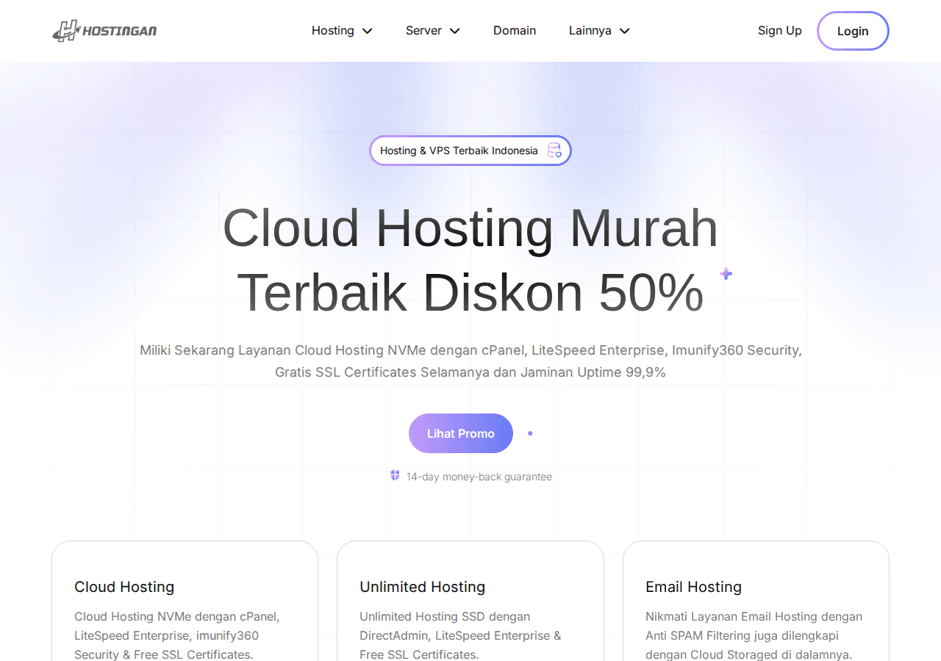The width and height of the screenshot is (941, 661).
Task: Click the Unlimited Hosting SSD dengan description
Action: pyautogui.click(x=460, y=635)
